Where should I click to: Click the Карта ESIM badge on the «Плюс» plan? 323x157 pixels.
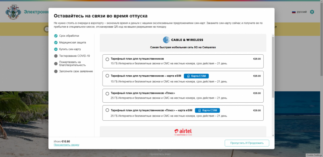point(208,110)
